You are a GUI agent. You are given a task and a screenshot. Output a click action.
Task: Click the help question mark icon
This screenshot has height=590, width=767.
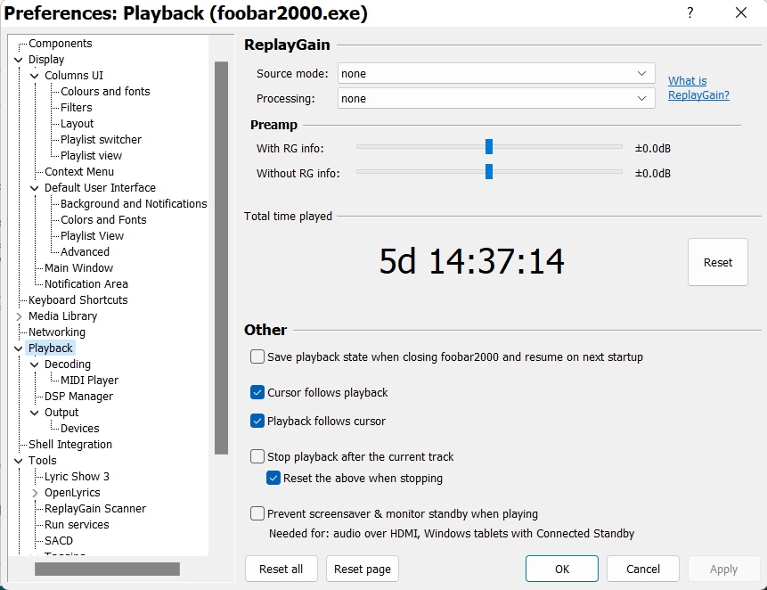(x=689, y=12)
